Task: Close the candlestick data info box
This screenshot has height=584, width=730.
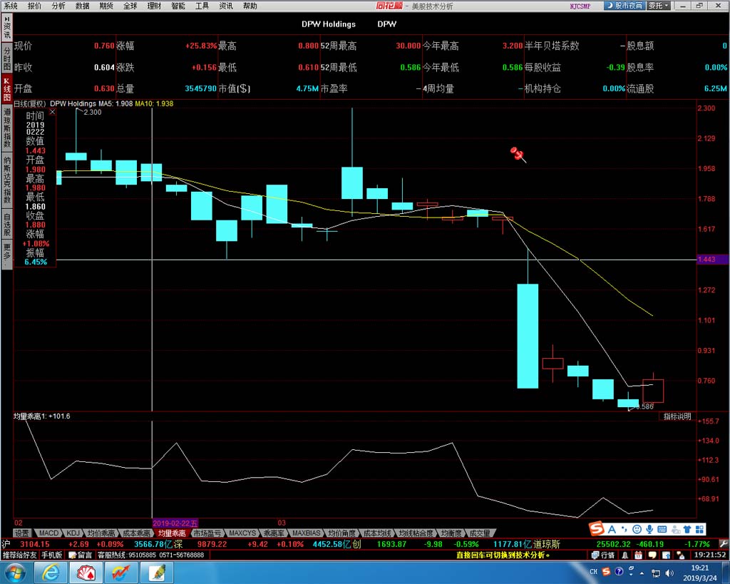Action: point(52,112)
